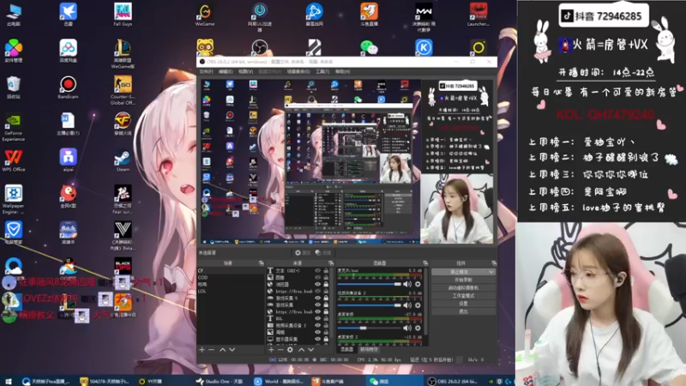The height and width of the screenshot is (386, 686).
Task: Click the 开始录制 button
Action: coord(463,280)
